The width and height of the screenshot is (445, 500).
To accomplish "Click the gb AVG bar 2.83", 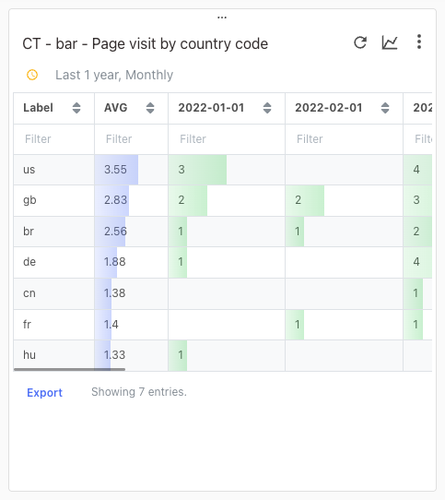I will pos(115,200).
